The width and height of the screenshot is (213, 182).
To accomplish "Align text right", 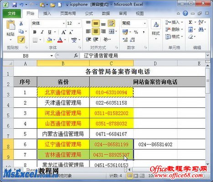I will [103, 31].
